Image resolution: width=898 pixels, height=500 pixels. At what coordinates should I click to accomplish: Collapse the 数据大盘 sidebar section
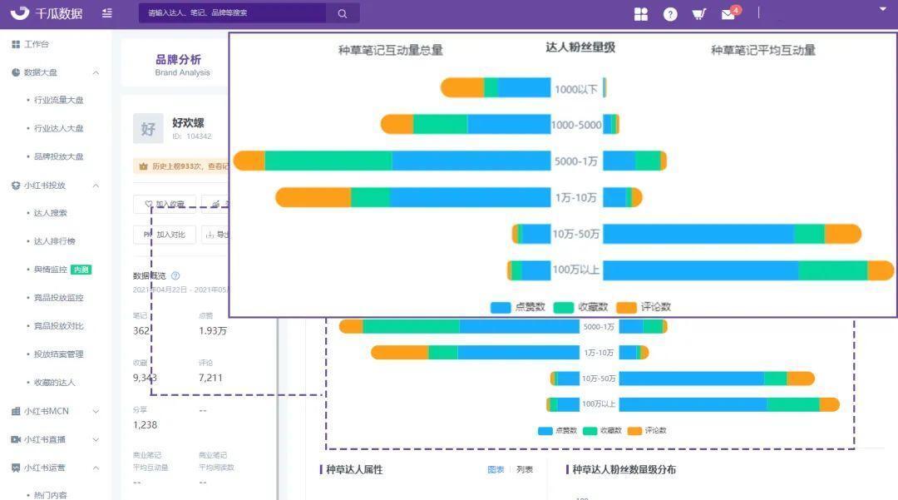click(96, 72)
